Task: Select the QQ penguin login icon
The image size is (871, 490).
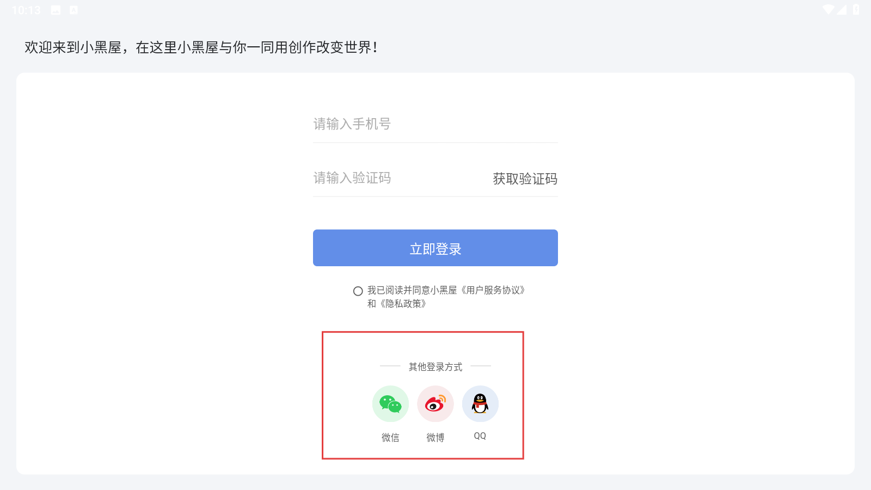Action: pos(480,404)
